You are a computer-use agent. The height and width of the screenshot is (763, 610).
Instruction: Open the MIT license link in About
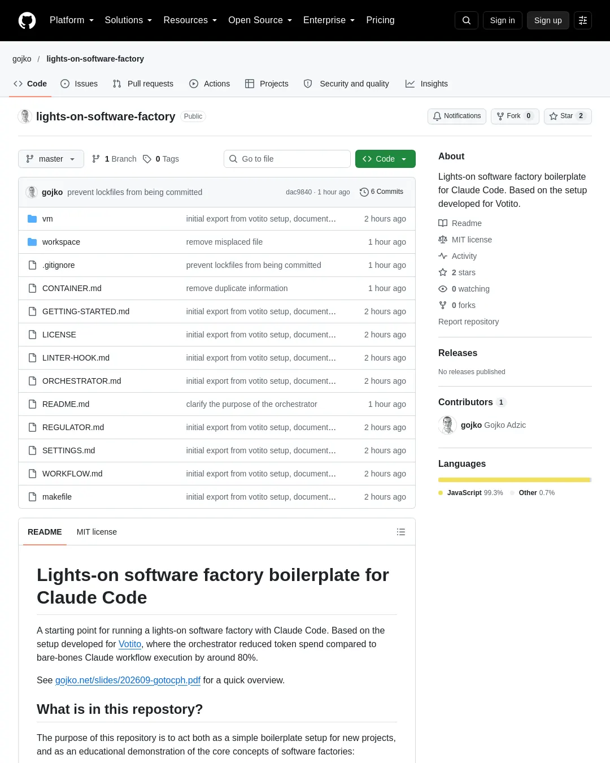[x=465, y=240]
